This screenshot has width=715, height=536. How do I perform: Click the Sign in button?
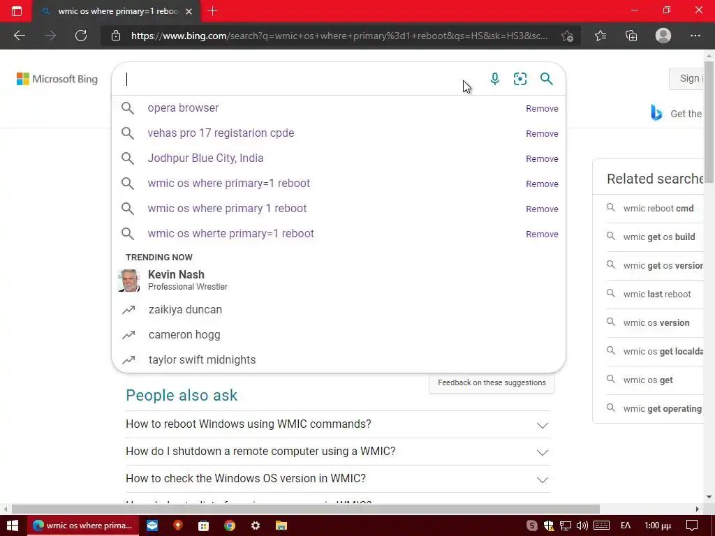pyautogui.click(x=687, y=78)
